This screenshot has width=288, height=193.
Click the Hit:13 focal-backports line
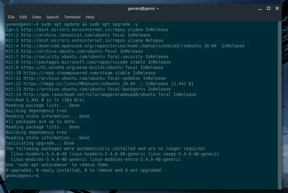pyautogui.click(x=88, y=89)
